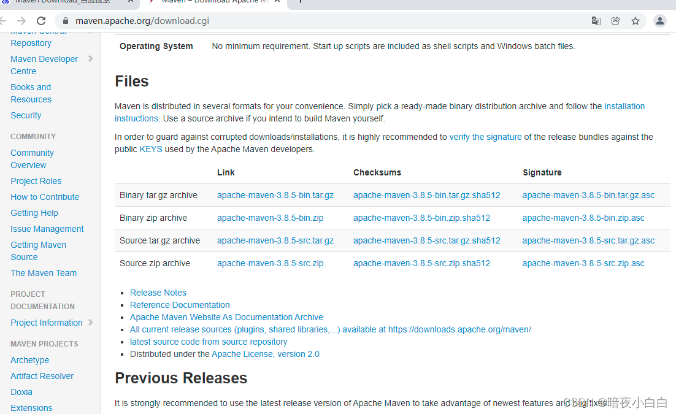Open All current release sources link
This screenshot has height=414, width=676.
tap(330, 329)
